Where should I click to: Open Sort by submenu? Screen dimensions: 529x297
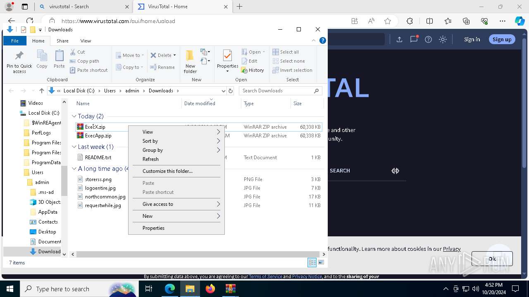click(x=176, y=141)
